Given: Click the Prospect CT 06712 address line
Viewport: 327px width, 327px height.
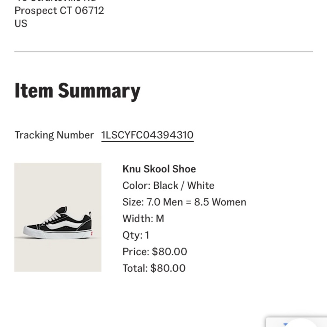Looking at the screenshot, I should [59, 10].
